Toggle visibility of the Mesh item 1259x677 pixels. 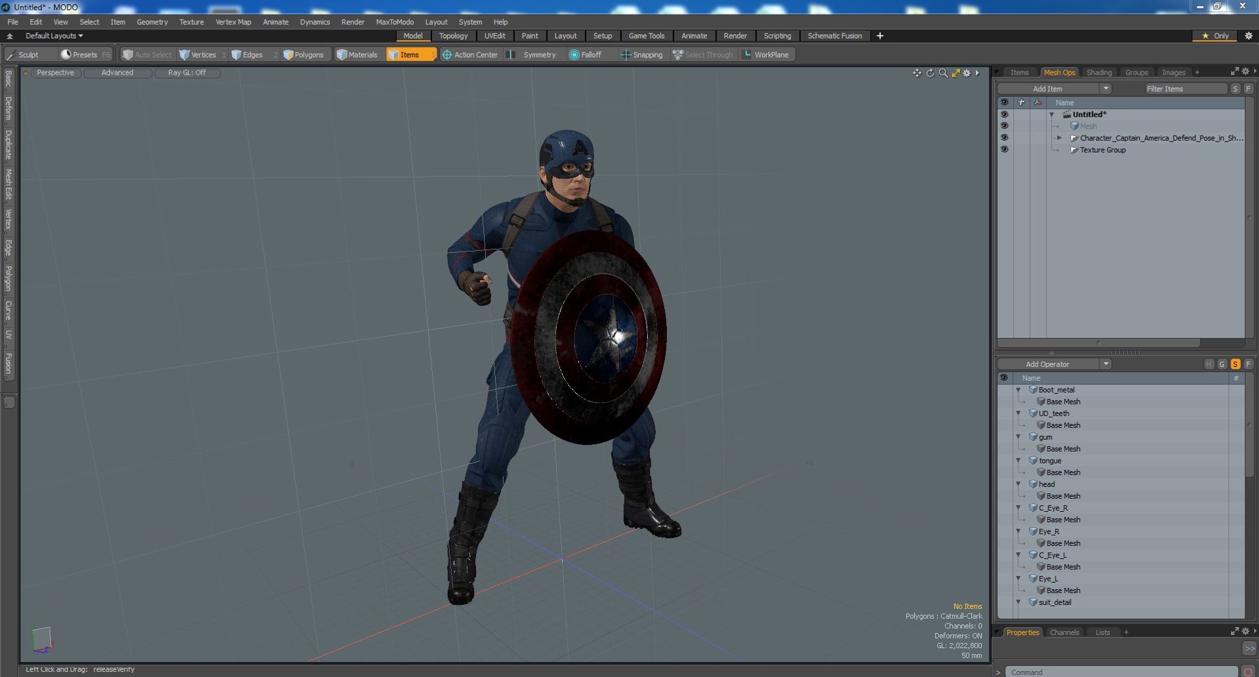(x=1004, y=126)
